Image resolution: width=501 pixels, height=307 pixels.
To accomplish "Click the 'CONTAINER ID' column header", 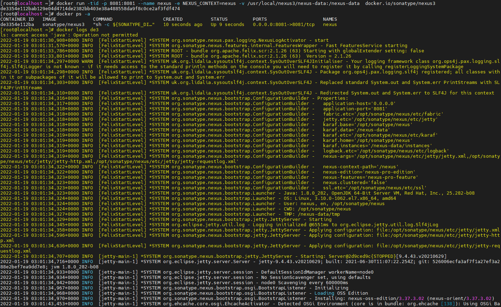I will (17, 19).
